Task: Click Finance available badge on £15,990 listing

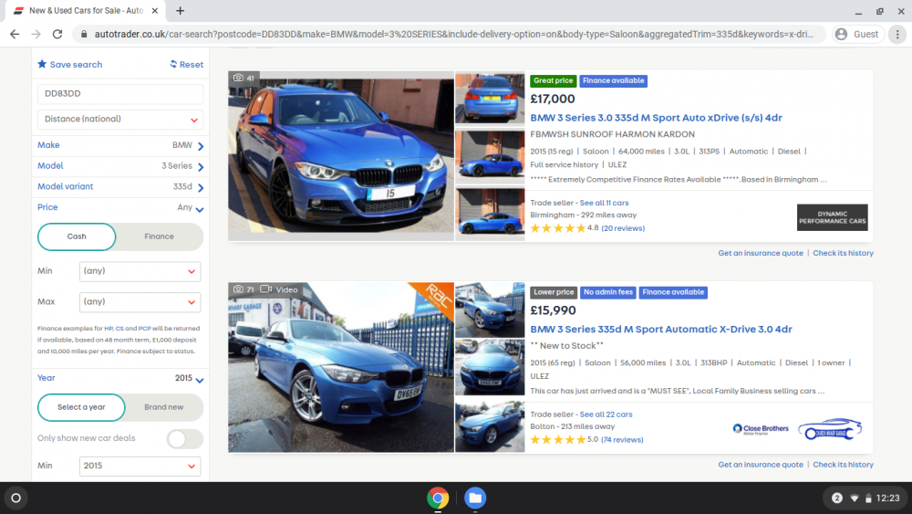Action: pos(673,292)
